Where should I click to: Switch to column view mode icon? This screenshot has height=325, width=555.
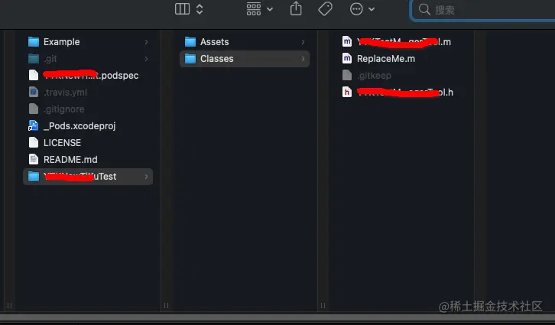click(x=182, y=9)
